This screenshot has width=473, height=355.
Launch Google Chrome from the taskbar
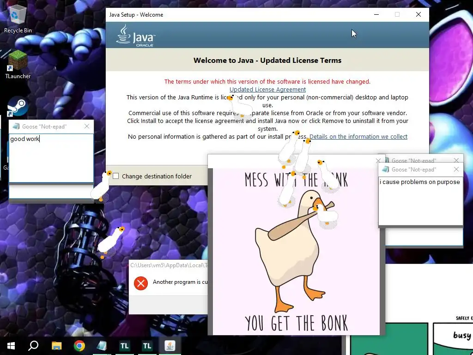point(79,346)
